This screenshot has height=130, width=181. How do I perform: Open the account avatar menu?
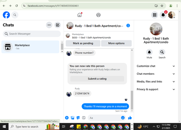point(172,15)
